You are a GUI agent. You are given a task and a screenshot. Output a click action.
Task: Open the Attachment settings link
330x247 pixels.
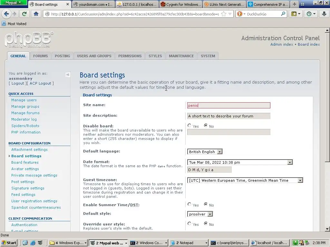29,149
